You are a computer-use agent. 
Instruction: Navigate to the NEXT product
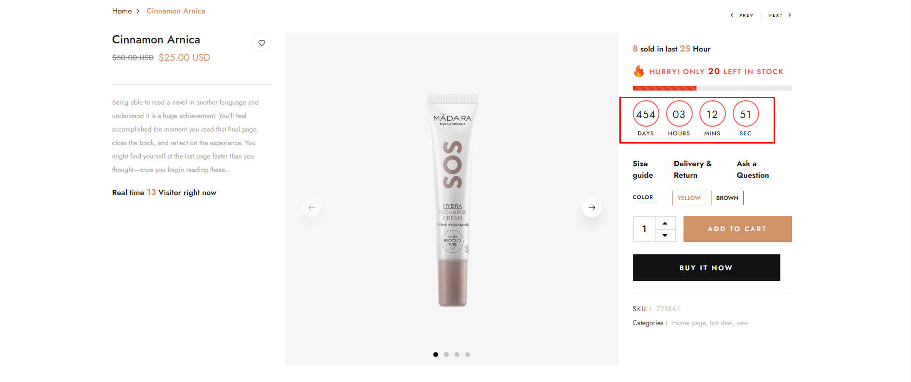click(x=779, y=15)
